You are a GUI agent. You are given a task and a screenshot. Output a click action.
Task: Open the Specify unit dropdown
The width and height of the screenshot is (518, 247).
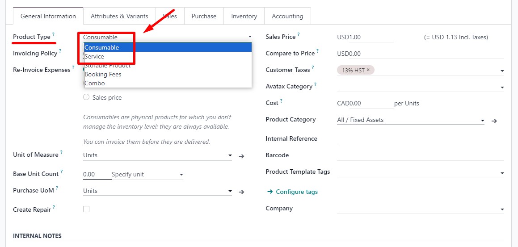coord(147,174)
